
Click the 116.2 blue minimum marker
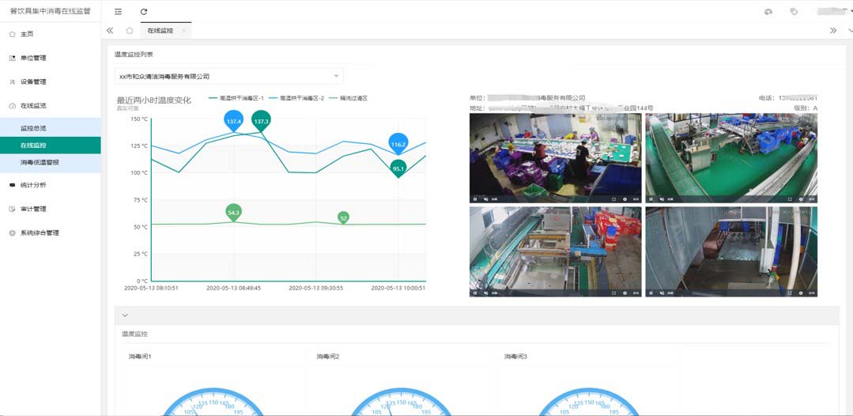point(398,144)
